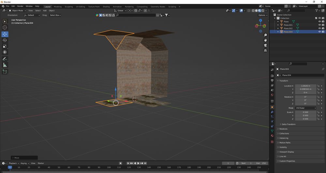
Task: Switch perspective/orthographic grid icon
Action: (x=265, y=51)
